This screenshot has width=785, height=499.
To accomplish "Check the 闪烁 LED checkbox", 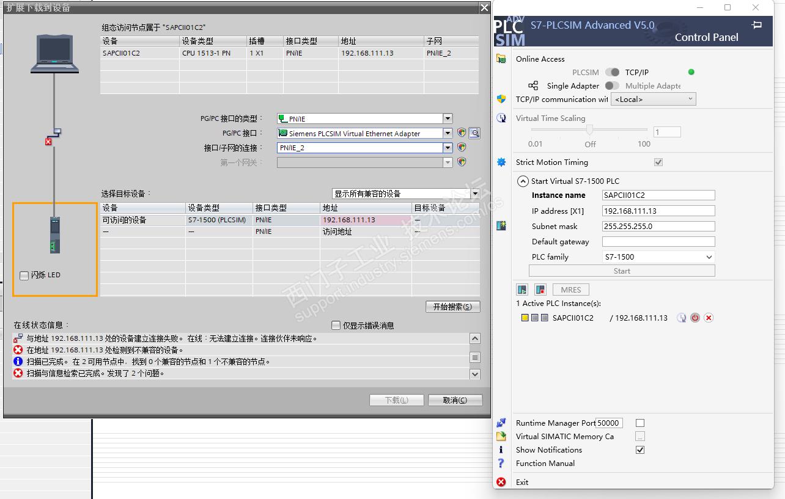I will point(24,275).
